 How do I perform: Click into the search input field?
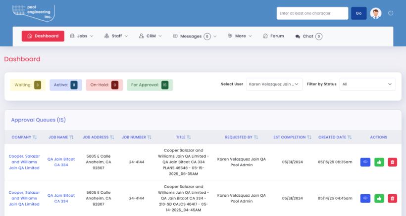pos(312,13)
